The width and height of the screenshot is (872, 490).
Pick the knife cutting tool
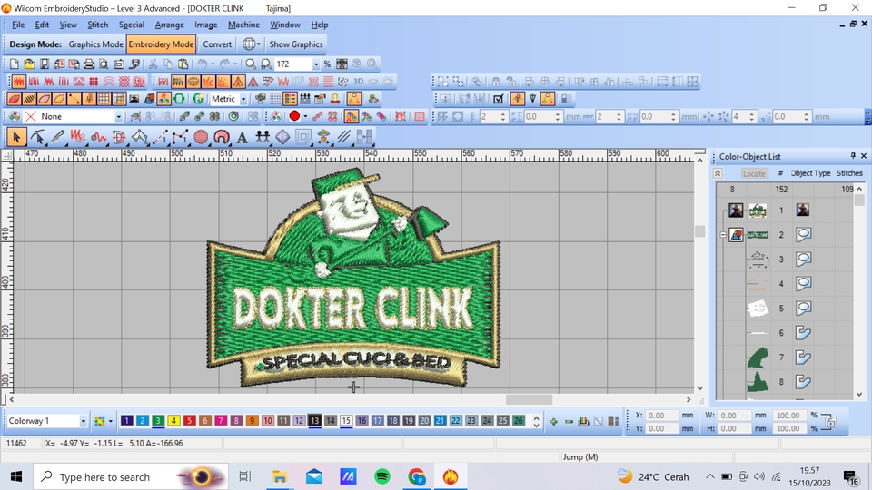click(x=58, y=137)
